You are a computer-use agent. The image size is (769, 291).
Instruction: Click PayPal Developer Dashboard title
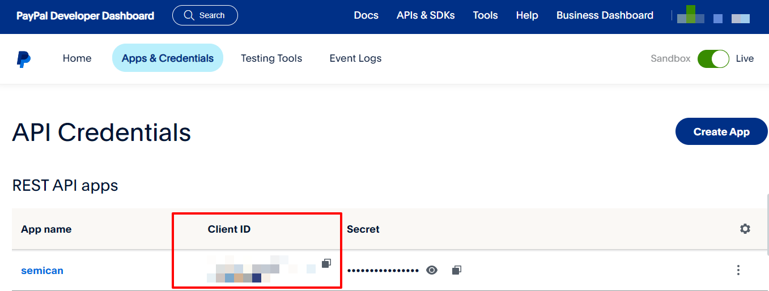coord(85,16)
